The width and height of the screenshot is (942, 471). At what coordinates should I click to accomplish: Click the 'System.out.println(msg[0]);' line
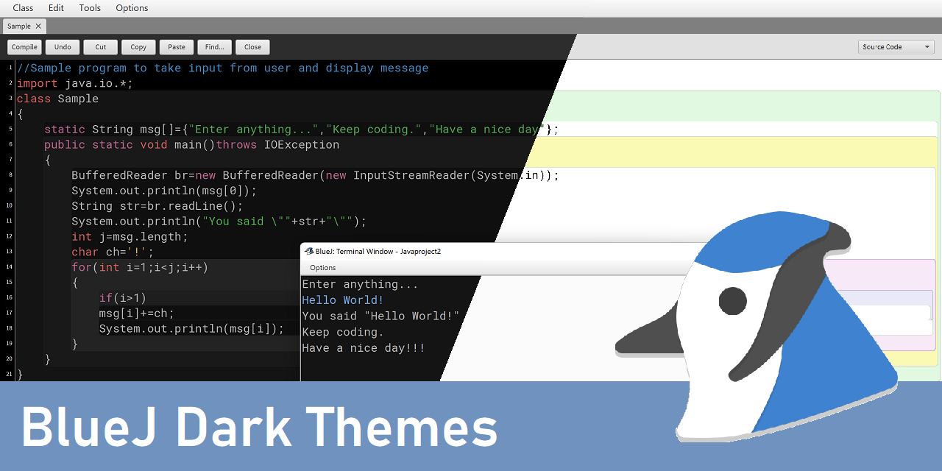point(164,191)
